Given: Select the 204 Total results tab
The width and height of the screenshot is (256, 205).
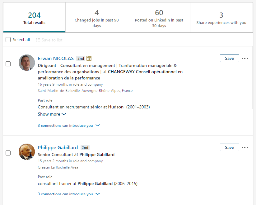Looking at the screenshot, I should click(x=34, y=17).
